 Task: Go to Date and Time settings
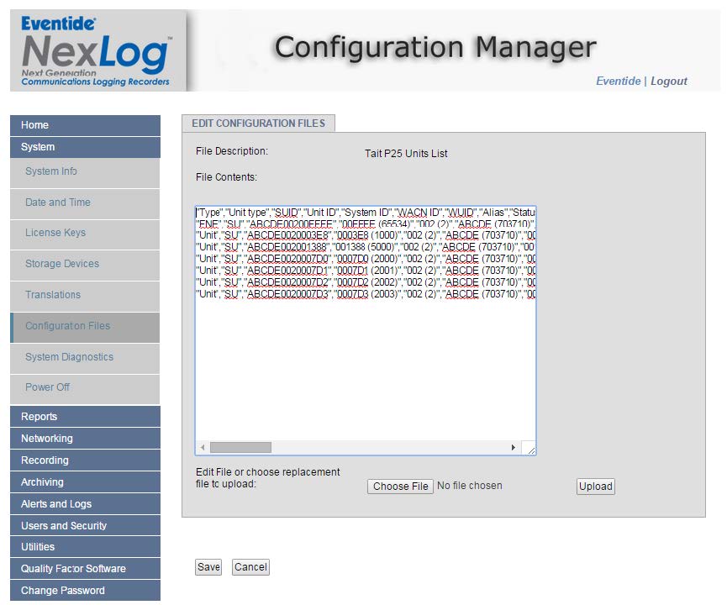tap(84, 203)
